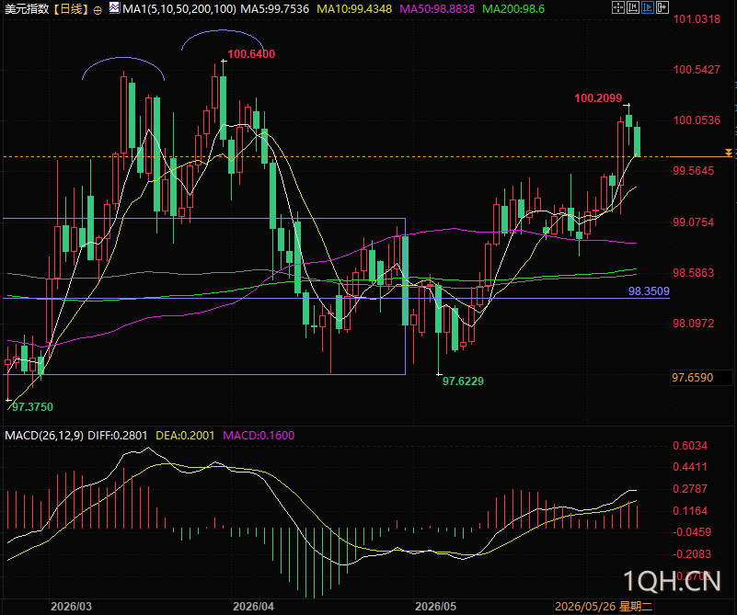Click the DIFF:0.2801 value
Image resolution: width=737 pixels, height=615 pixels.
(x=118, y=435)
